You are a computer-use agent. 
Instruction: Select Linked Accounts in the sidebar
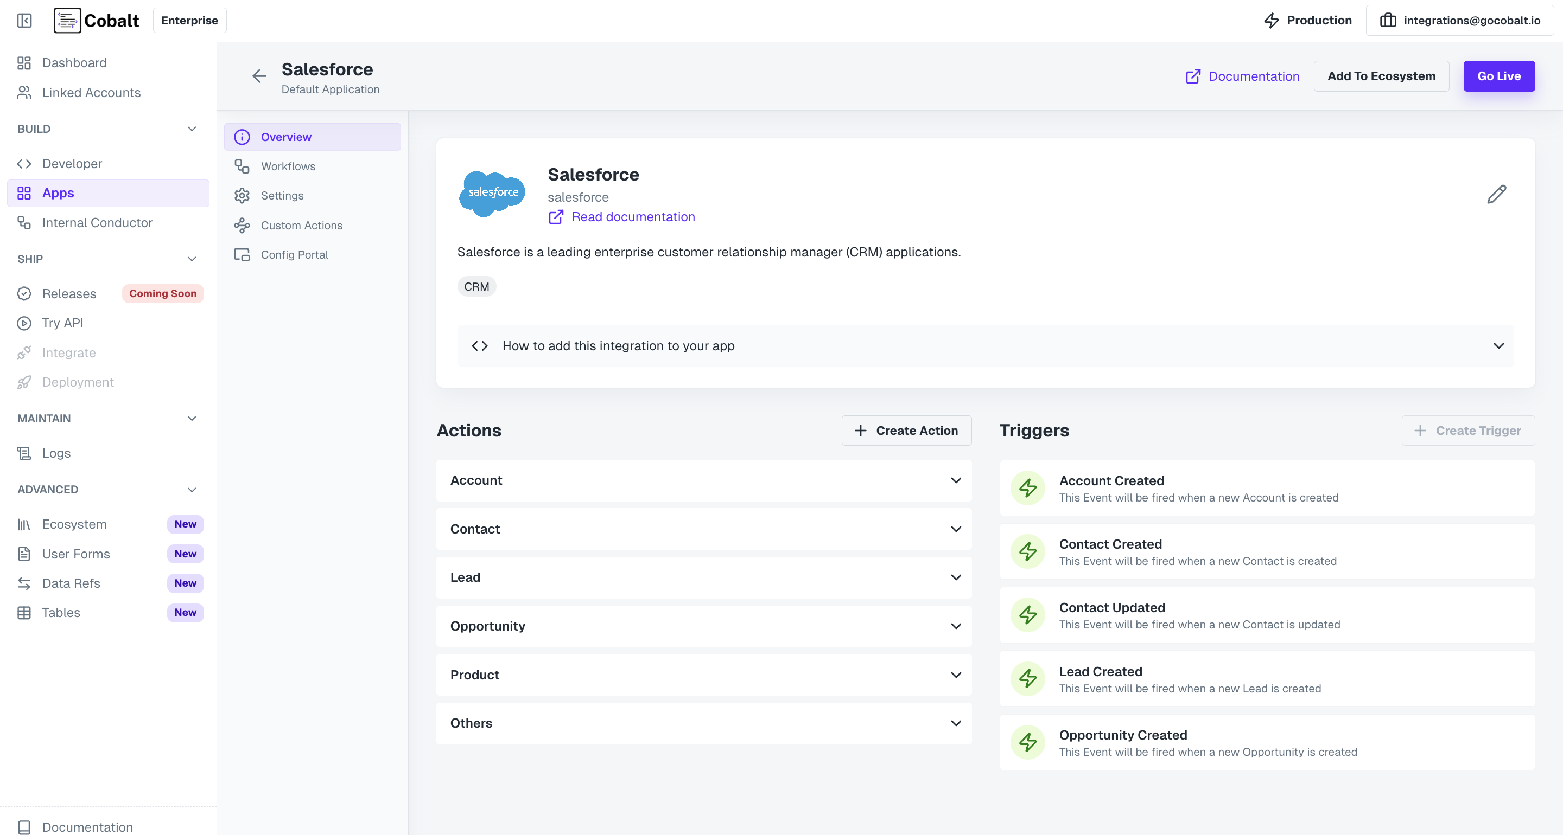[91, 92]
